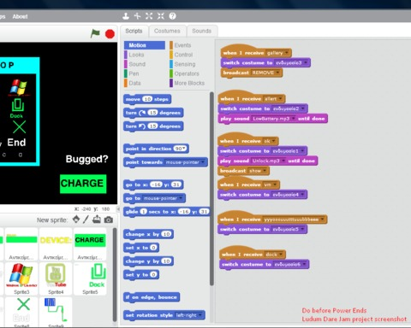Click the green X End icon on stage
The image size is (411, 328).
click(x=19, y=127)
